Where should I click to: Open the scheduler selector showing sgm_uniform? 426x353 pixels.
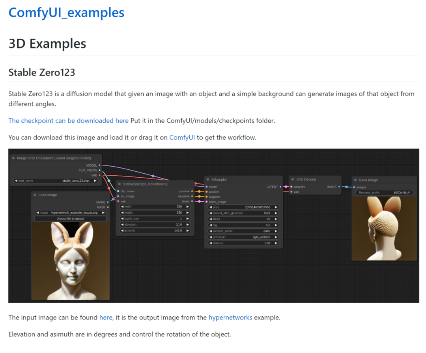[243, 237]
